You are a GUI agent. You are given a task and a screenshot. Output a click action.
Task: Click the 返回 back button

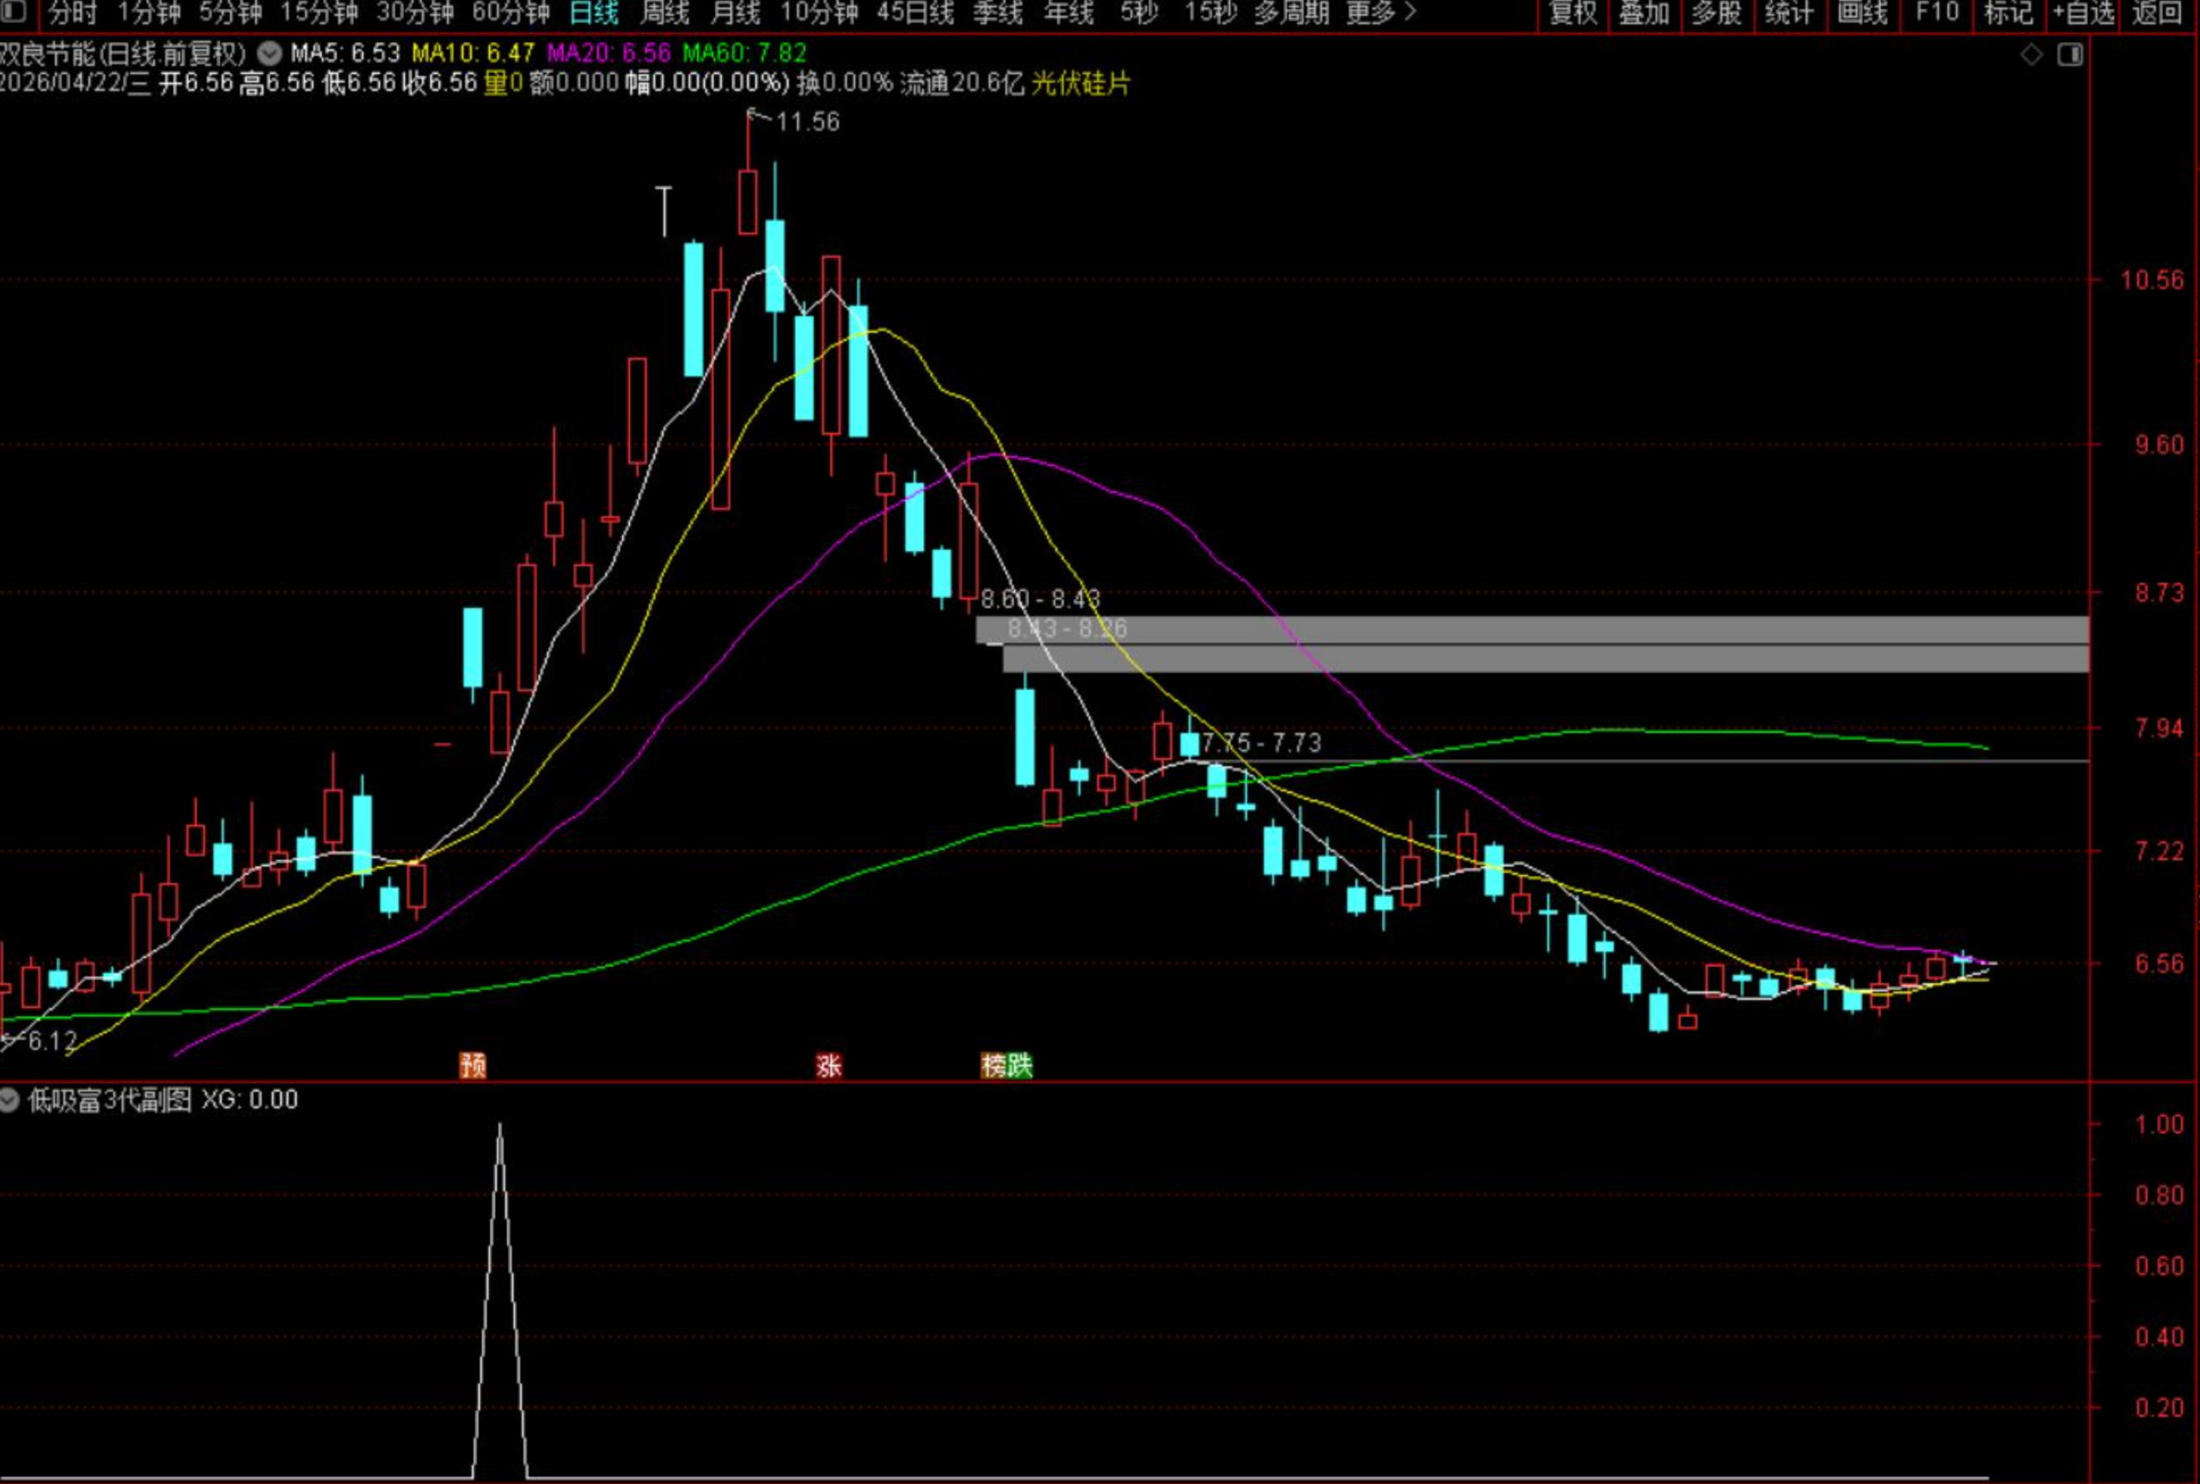pos(2156,13)
